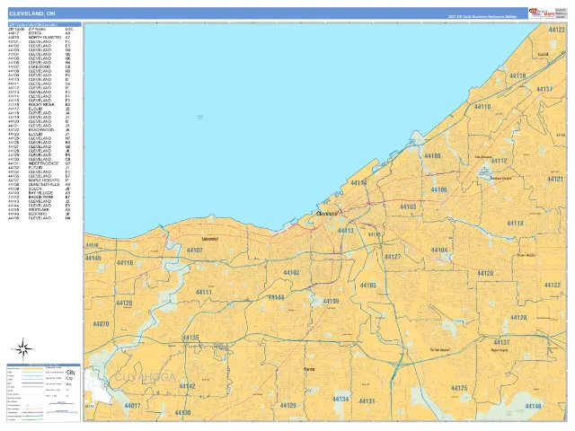Click the largest 'City' sample in the legend
Screen dimensions: 575x431
pyautogui.click(x=71, y=373)
